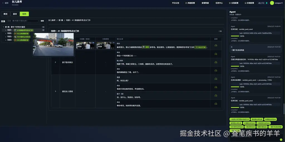Viewport: 285px width, 142px height.
Task: Click user message 一键打包发送网盘 in chat
Action: pos(255,48)
